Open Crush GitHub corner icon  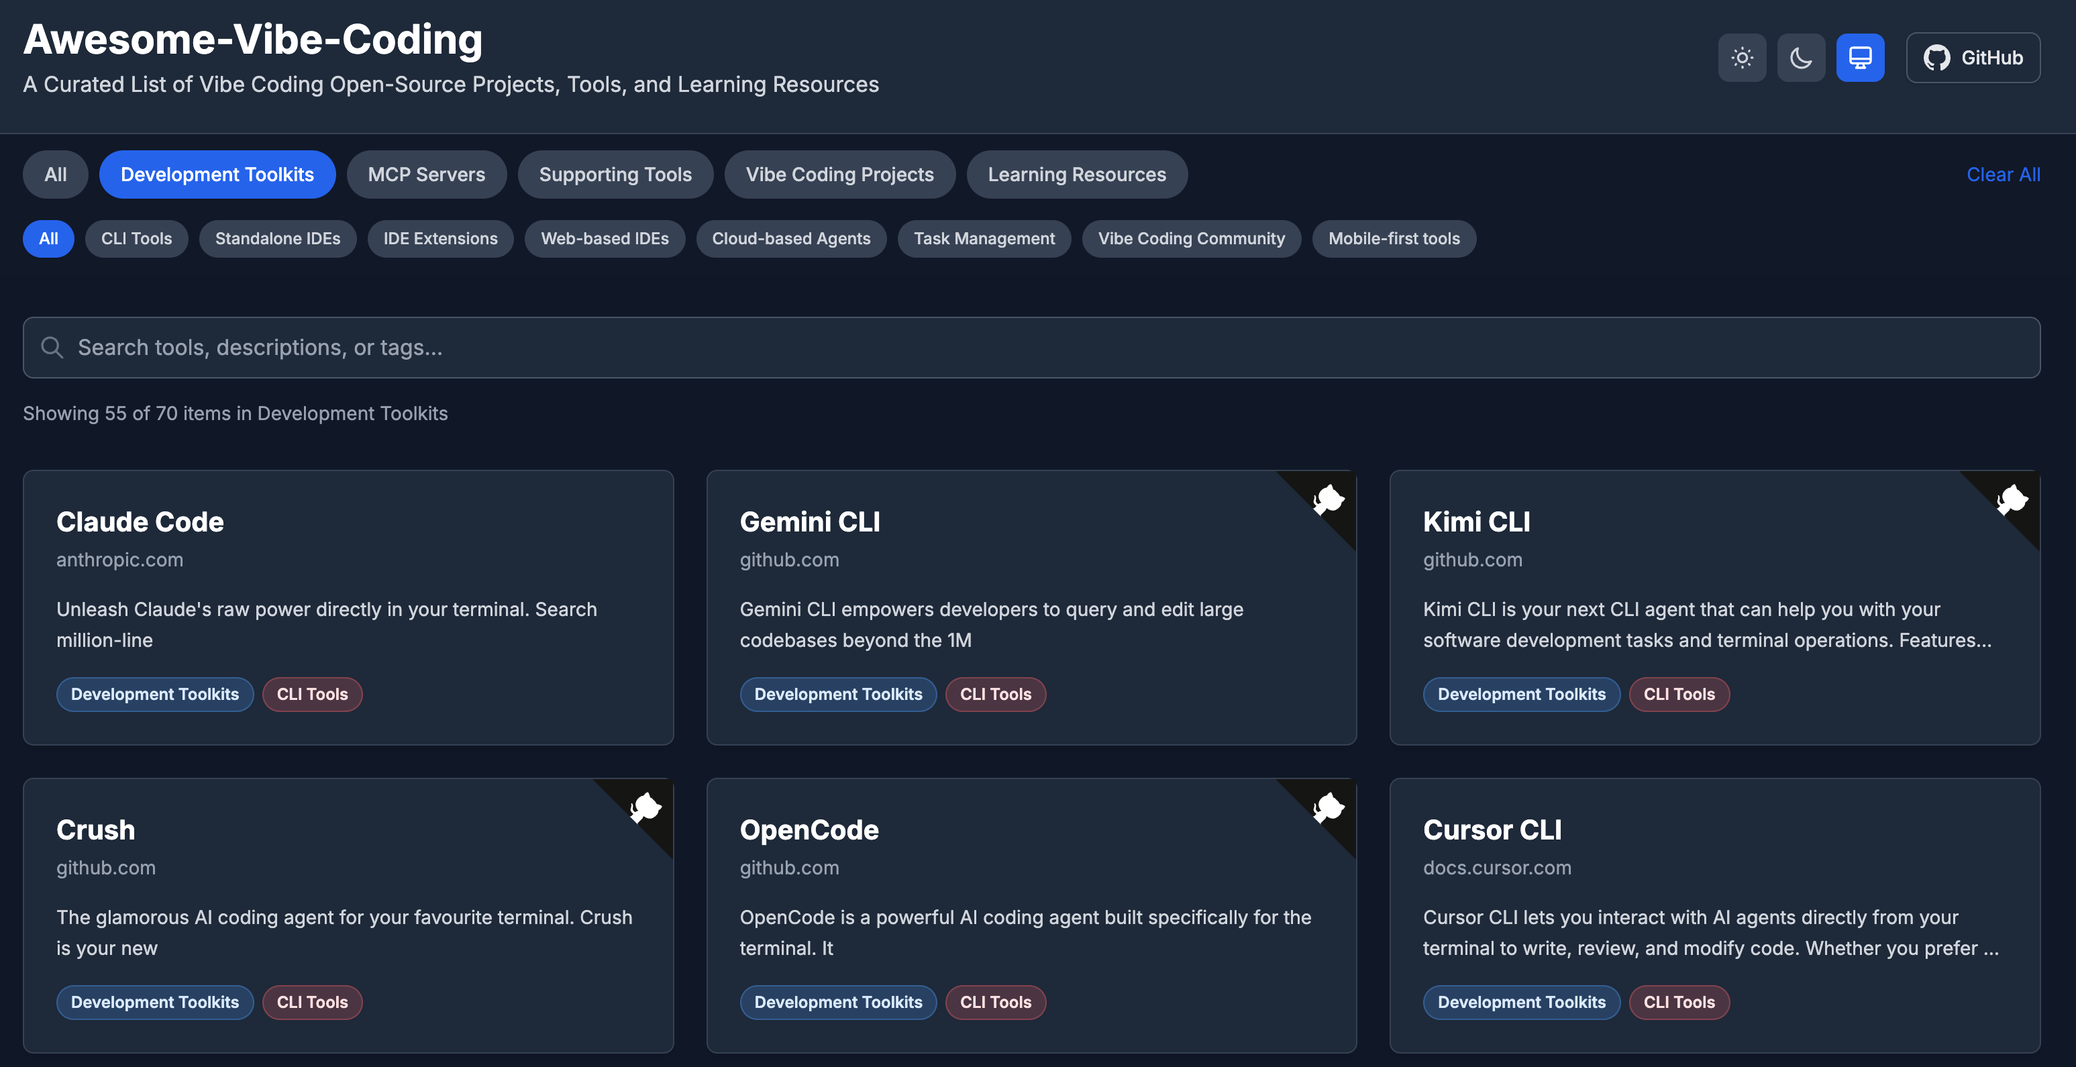[x=645, y=807]
